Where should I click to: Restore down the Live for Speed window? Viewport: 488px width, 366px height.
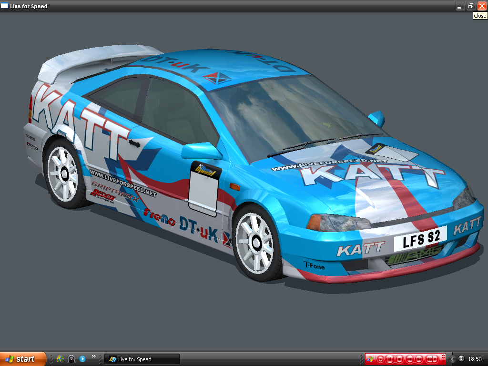[470, 6]
